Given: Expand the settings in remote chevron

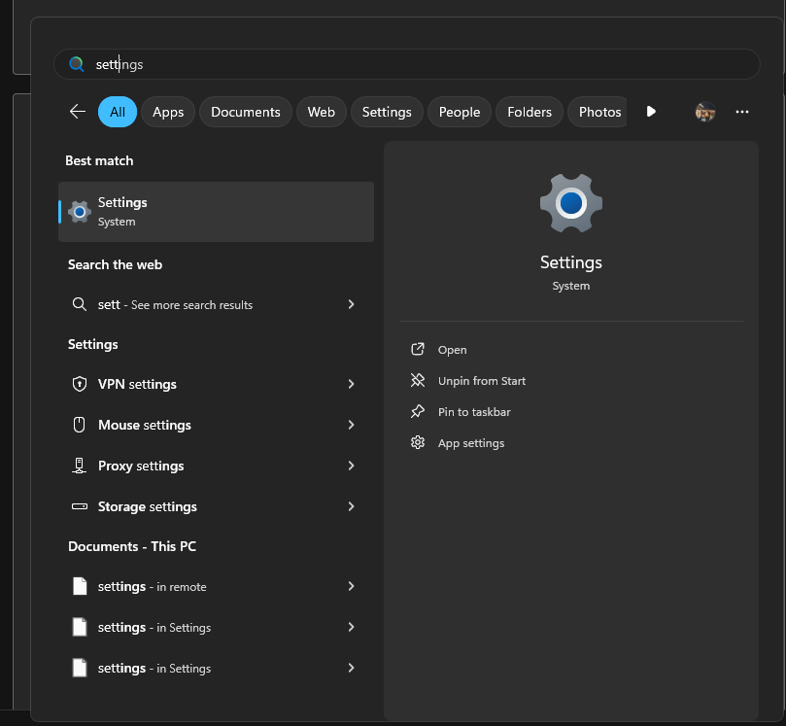Looking at the screenshot, I should pyautogui.click(x=351, y=586).
